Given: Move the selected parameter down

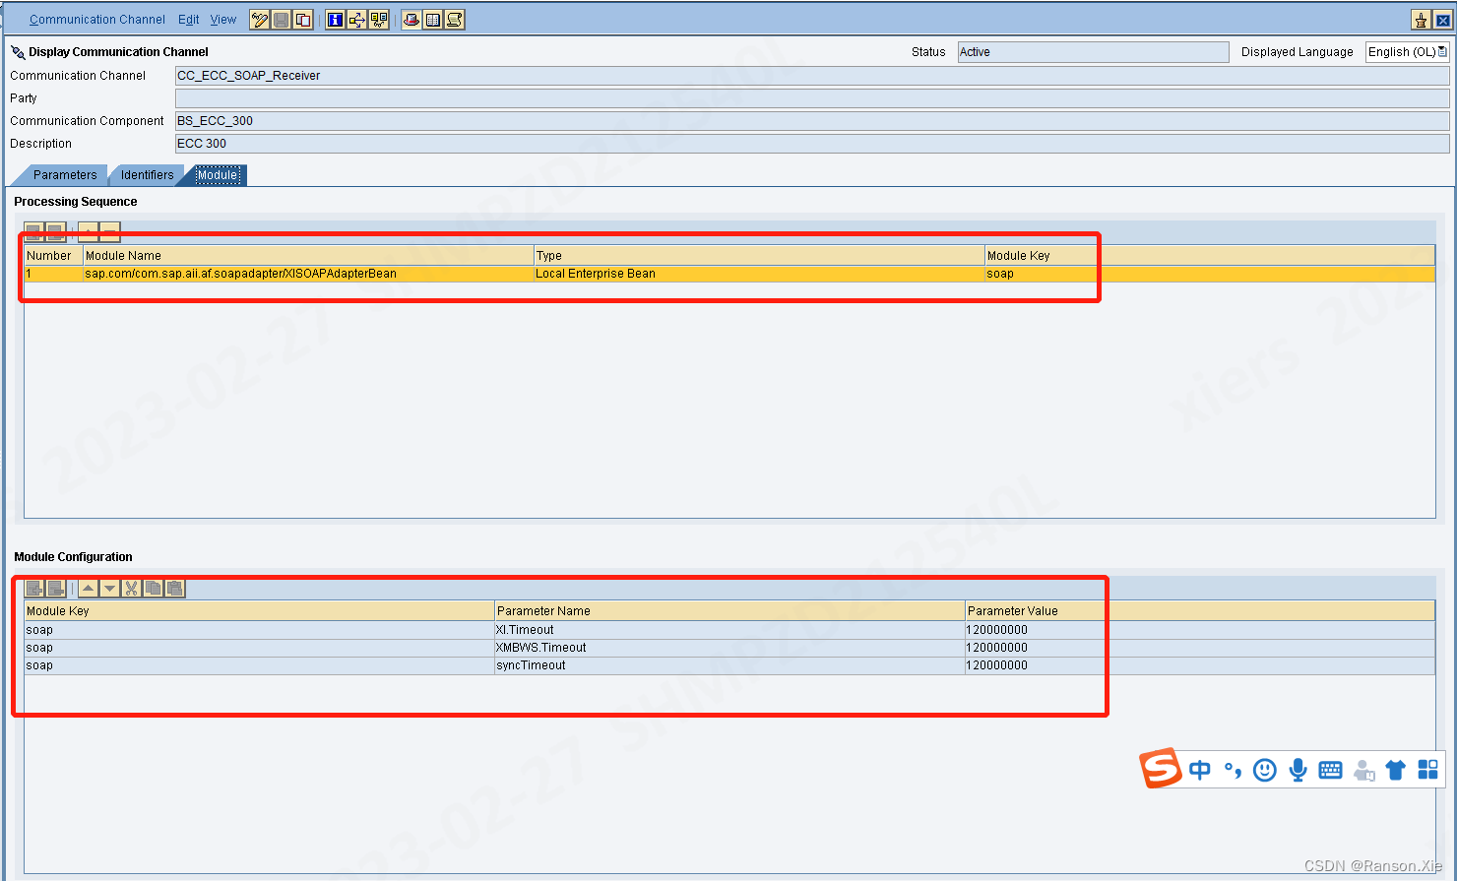Looking at the screenshot, I should pyautogui.click(x=109, y=588).
